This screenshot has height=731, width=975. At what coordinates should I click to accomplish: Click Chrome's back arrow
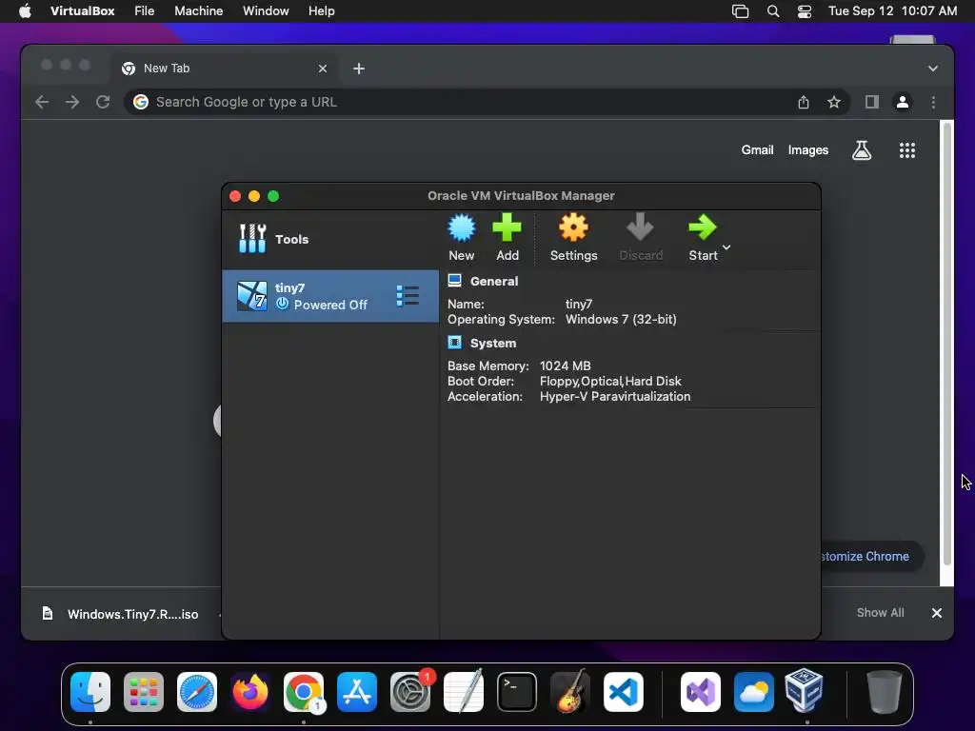click(42, 102)
